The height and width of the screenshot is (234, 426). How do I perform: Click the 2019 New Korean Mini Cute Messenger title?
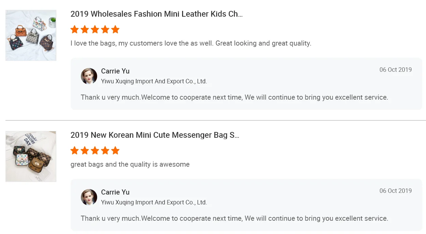tap(155, 135)
